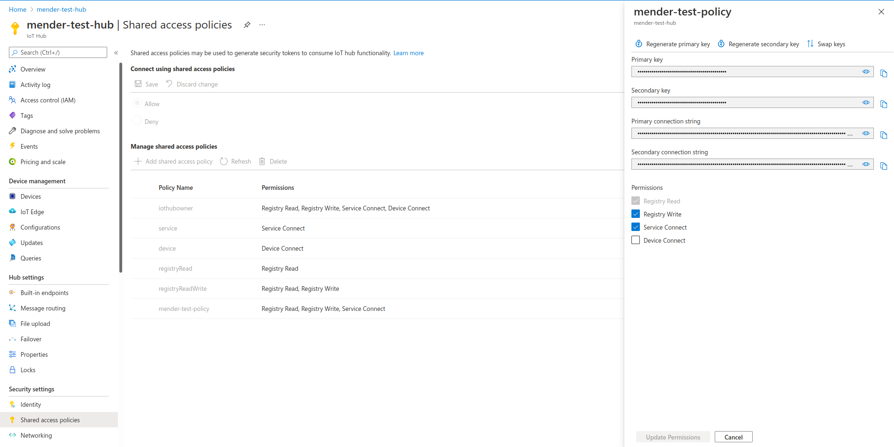
Task: Follow the Learn more link
Action: click(408, 53)
